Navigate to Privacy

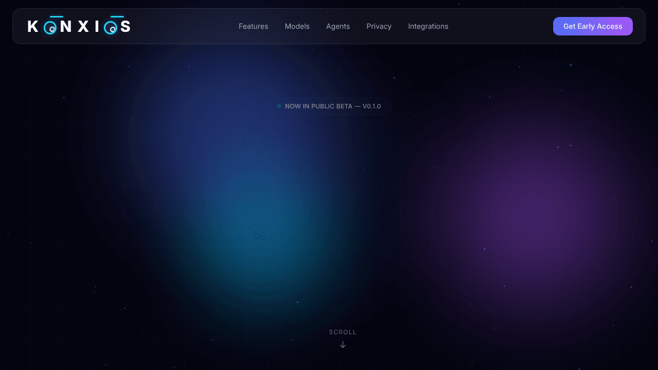pos(379,26)
